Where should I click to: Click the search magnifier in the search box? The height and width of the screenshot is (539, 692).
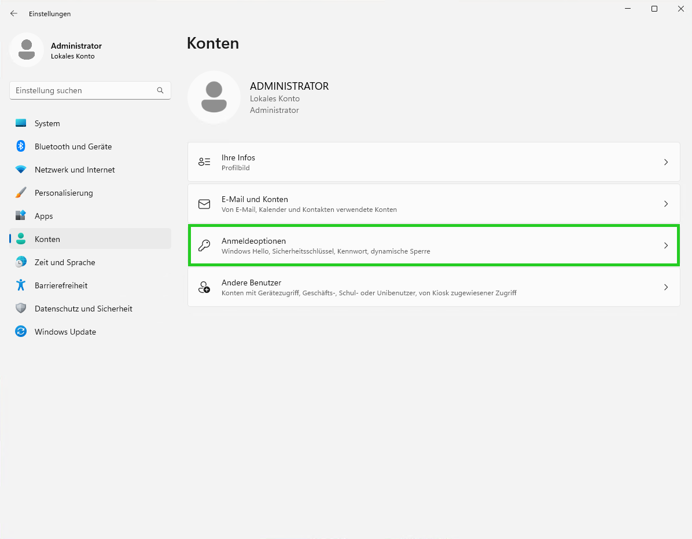tap(160, 90)
